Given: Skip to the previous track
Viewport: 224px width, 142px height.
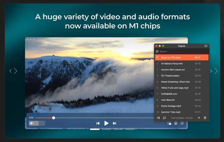Looking at the screenshot, I should pos(98,123).
